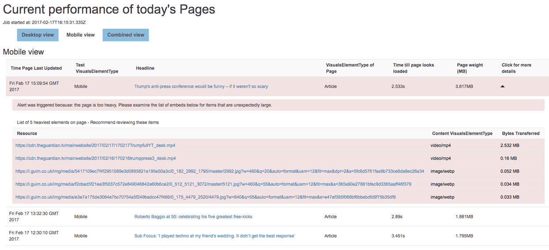This screenshot has height=250, width=549.
Task: Open the 2992.jpg image resource link
Action: [x=220, y=171]
